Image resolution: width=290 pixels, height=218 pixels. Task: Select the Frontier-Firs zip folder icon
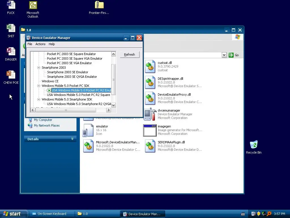tap(99, 5)
